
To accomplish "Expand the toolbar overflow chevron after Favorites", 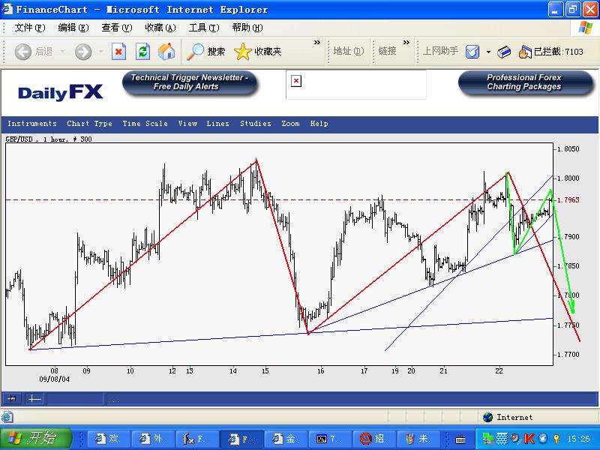I will click(316, 43).
